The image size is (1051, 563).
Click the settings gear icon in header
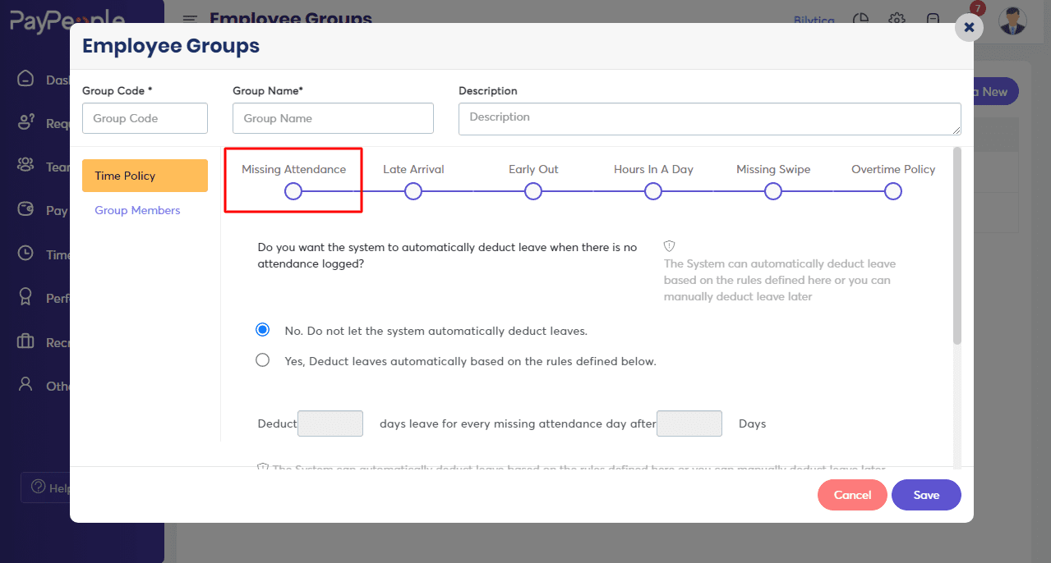897,19
